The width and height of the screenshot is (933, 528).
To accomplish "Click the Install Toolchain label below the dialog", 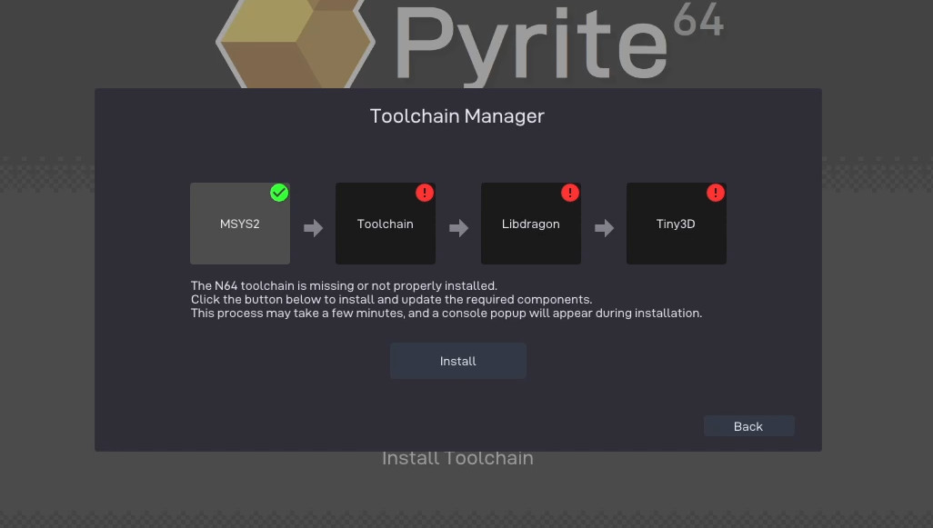I will tap(457, 458).
